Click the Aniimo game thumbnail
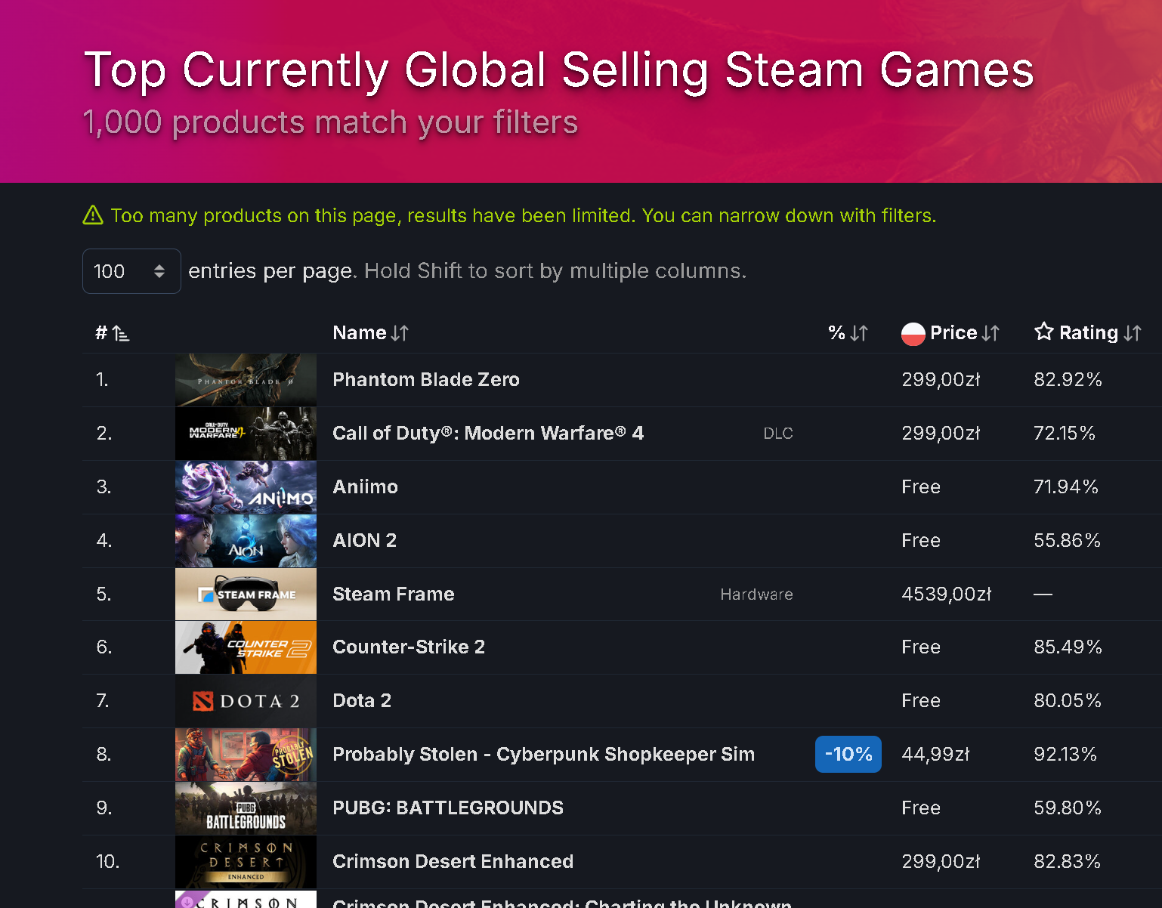This screenshot has height=908, width=1162. 246,487
